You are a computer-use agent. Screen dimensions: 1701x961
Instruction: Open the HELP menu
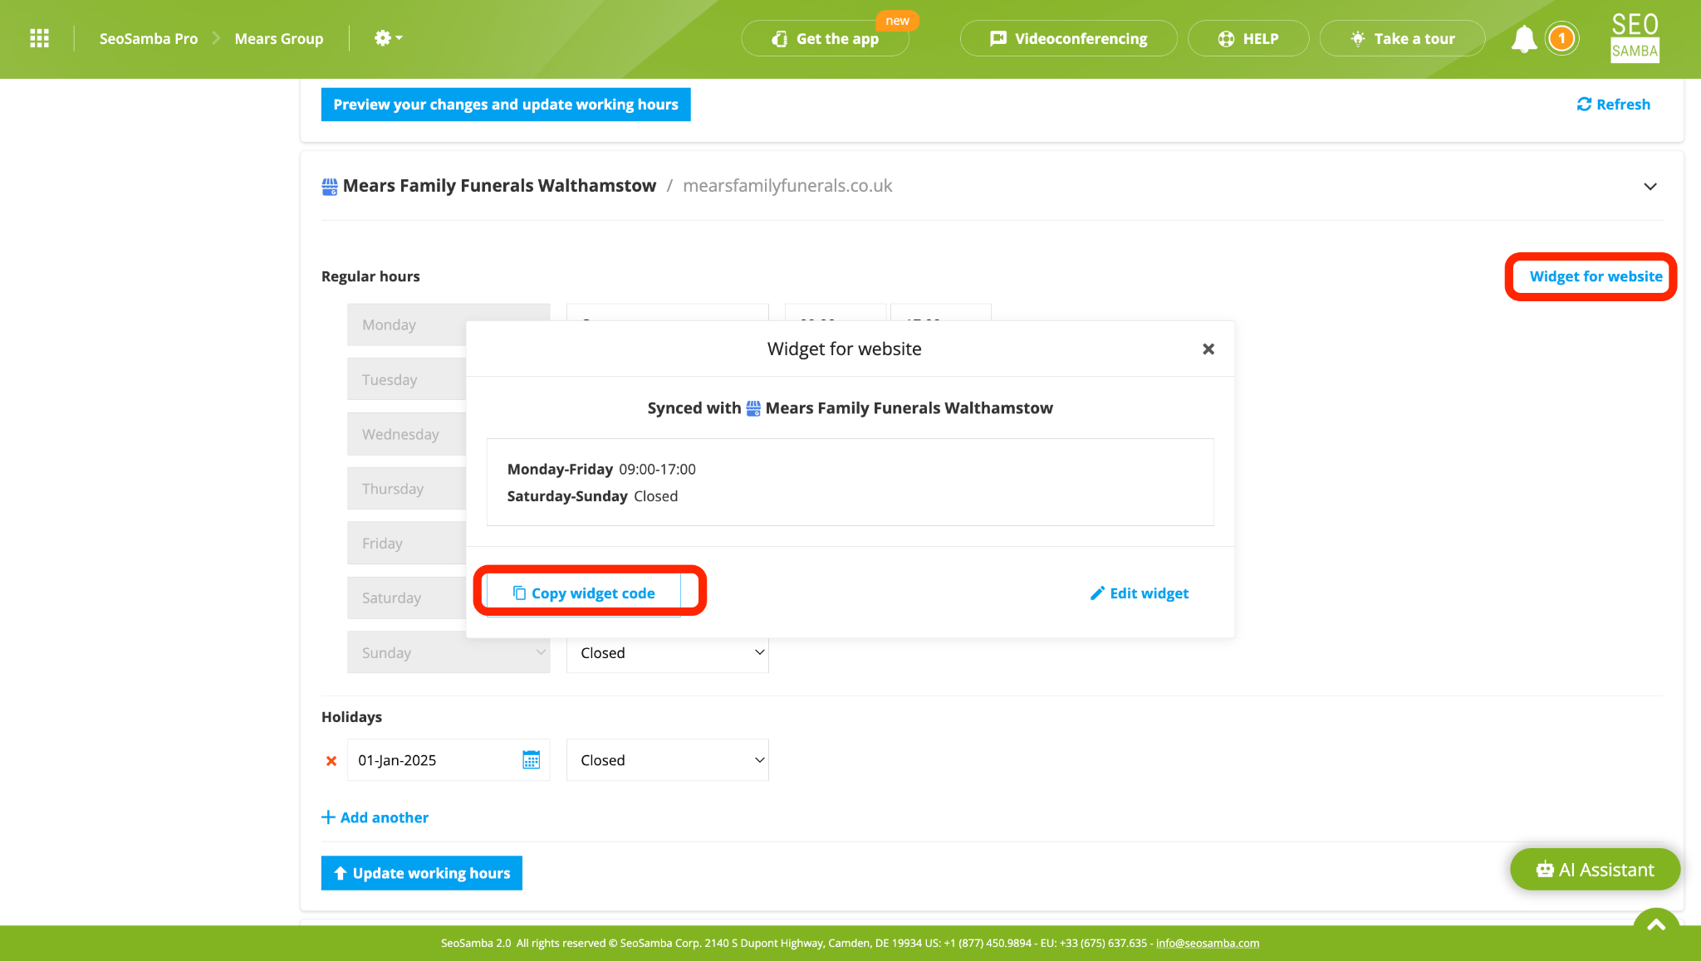[1248, 38]
